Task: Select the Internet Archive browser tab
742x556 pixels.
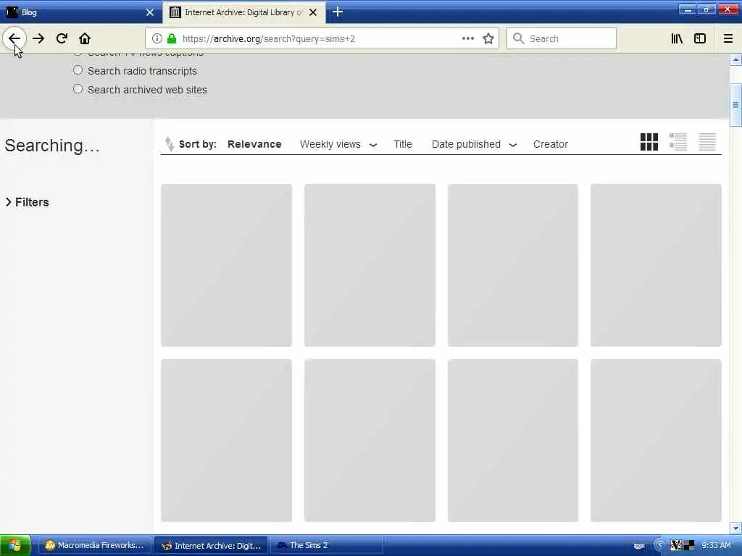Action: pyautogui.click(x=243, y=12)
